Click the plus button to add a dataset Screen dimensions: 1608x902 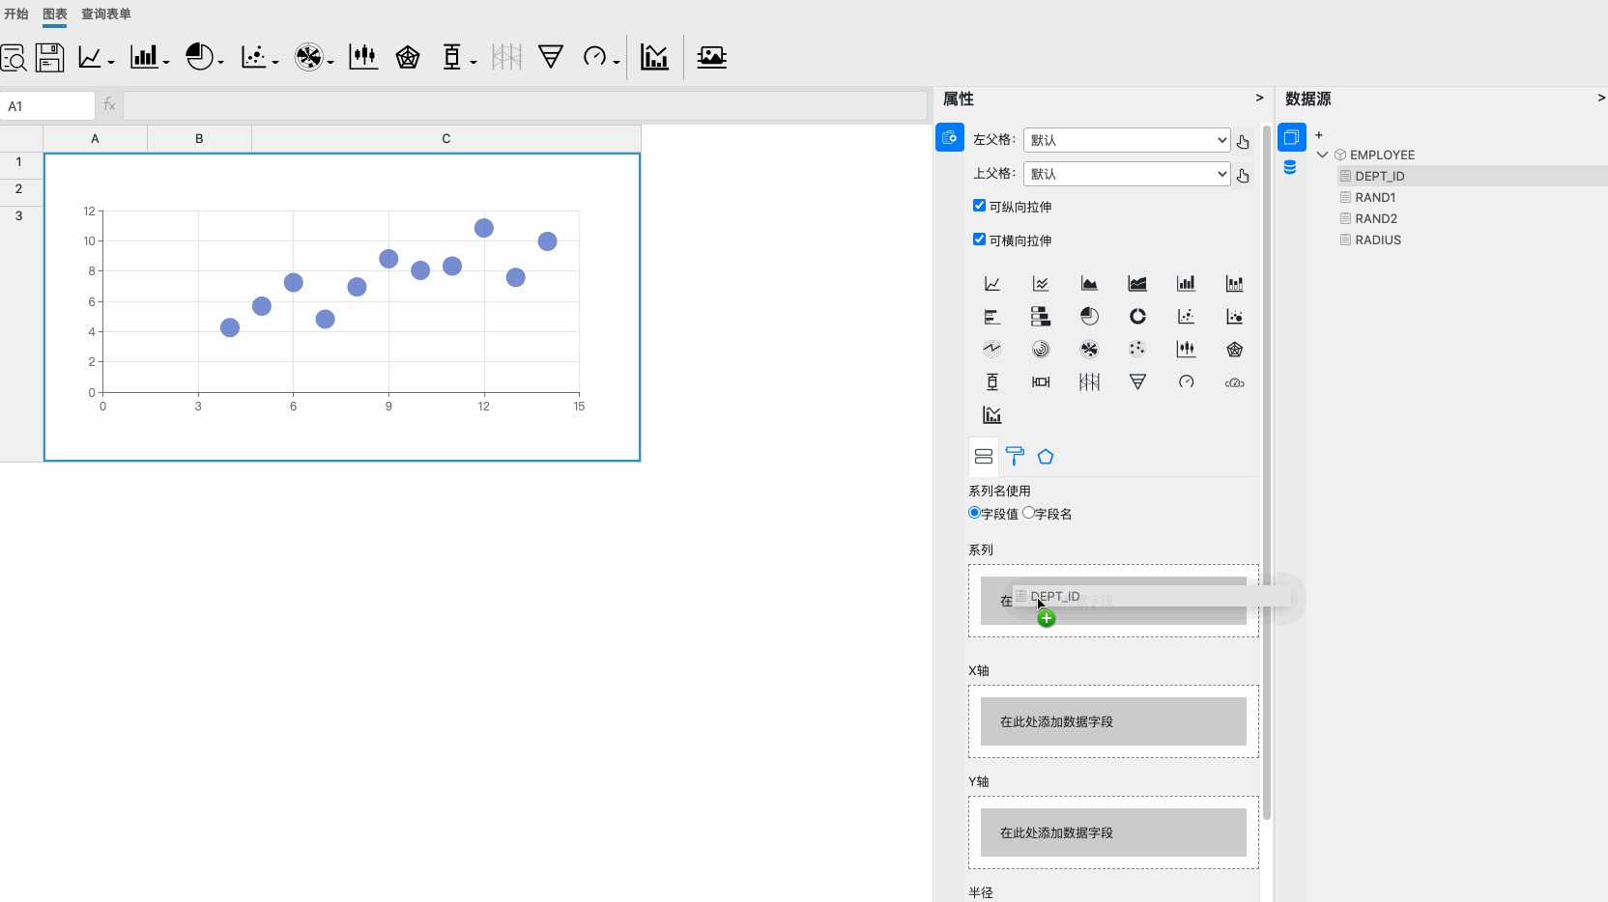[1319, 135]
